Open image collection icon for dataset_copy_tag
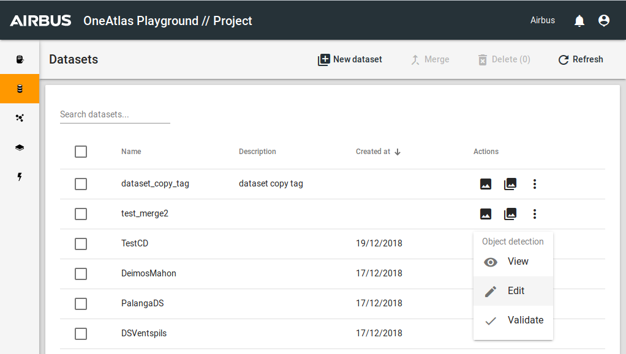This screenshot has width=626, height=354. pyautogui.click(x=510, y=184)
